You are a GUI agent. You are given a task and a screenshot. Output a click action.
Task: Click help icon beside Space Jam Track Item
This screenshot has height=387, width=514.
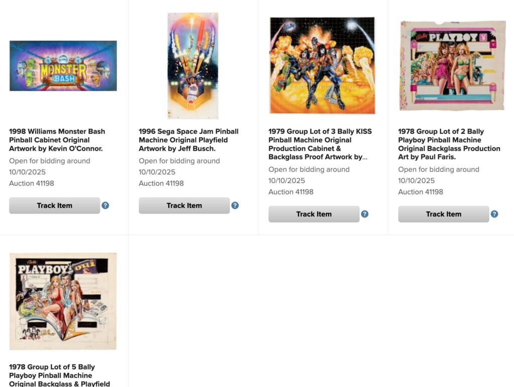(x=235, y=206)
